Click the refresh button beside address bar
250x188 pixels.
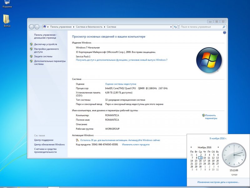pyautogui.click(x=175, y=27)
